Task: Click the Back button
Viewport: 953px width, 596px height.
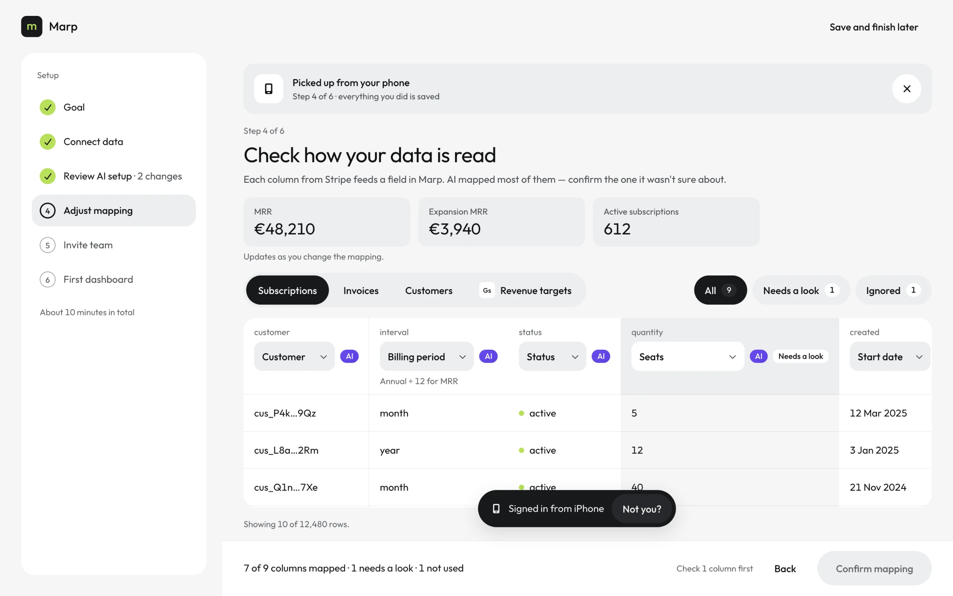Action: click(x=785, y=569)
